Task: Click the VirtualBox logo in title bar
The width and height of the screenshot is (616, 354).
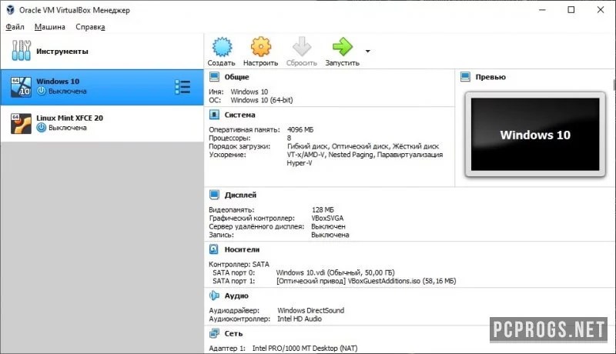Action: pos(10,10)
